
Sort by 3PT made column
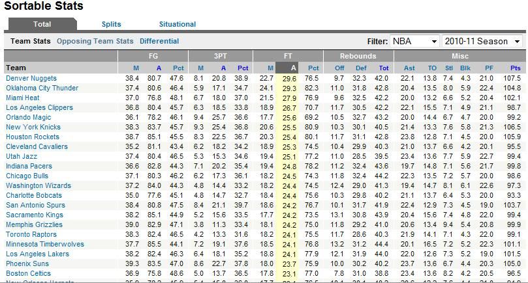click(201, 68)
